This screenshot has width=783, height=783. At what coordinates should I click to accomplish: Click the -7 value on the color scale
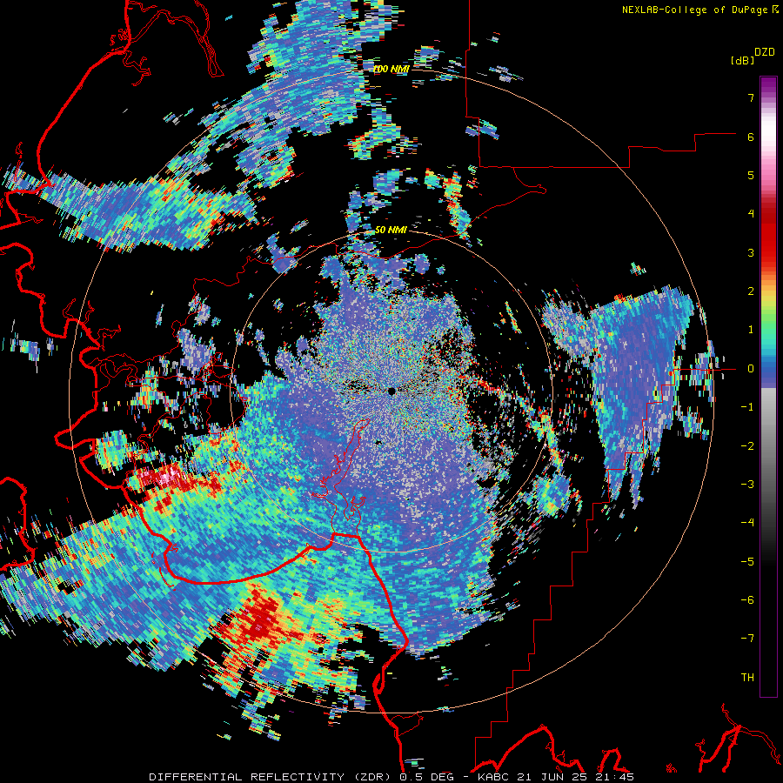747,639
